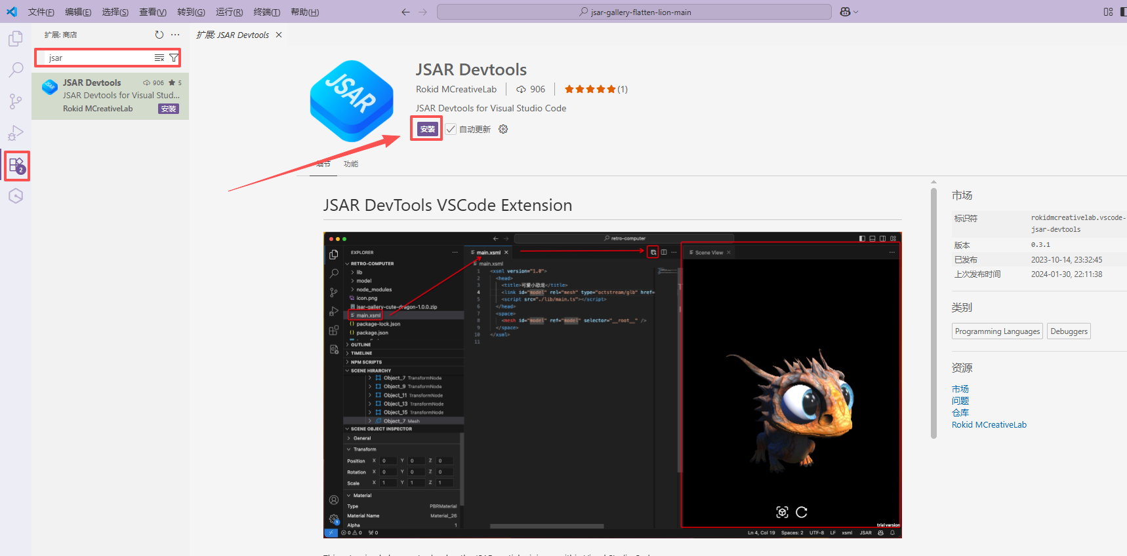Open the 帮助(H) menu

[304, 12]
